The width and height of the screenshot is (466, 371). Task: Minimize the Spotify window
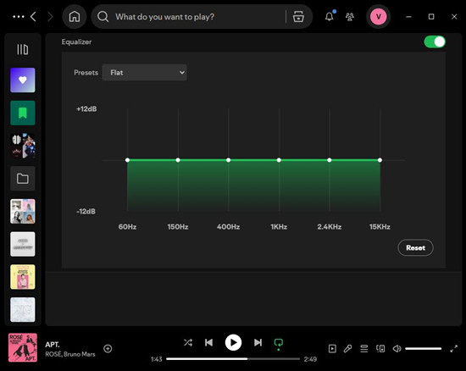coord(409,17)
